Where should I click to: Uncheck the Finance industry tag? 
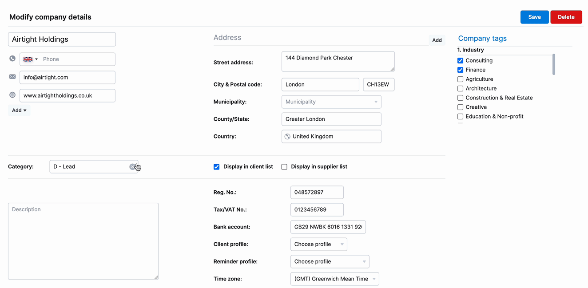coord(460,70)
